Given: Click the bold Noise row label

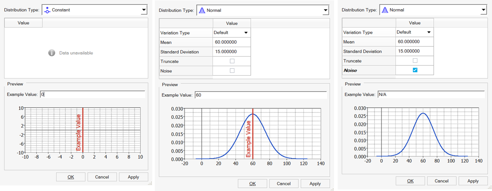Looking at the screenshot, I should pyautogui.click(x=350, y=70).
